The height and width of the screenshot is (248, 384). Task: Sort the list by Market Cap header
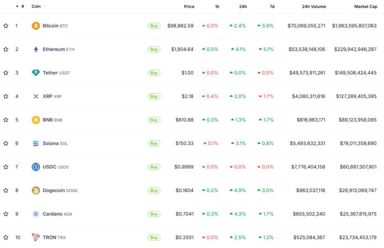(365, 7)
